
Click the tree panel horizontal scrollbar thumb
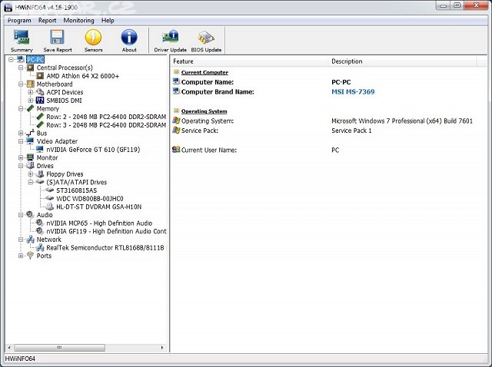point(60,348)
